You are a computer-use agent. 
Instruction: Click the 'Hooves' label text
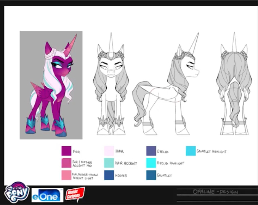[x=121, y=175]
